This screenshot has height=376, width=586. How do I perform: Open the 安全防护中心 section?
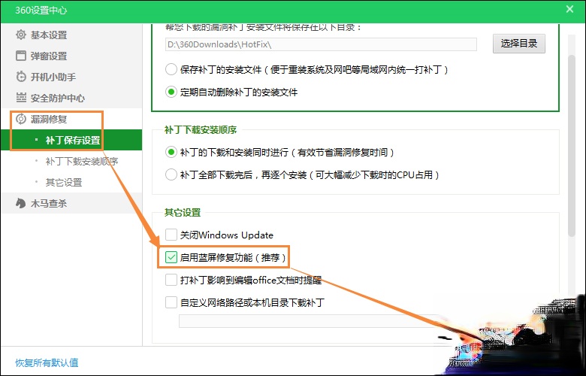coord(71,98)
